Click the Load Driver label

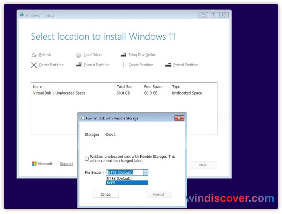(93, 55)
